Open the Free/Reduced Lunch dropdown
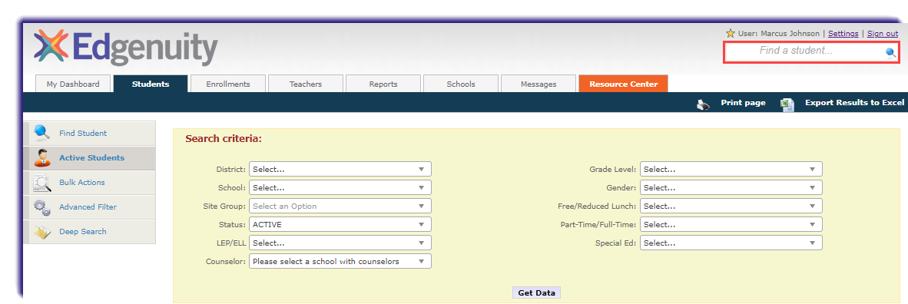 pos(731,206)
